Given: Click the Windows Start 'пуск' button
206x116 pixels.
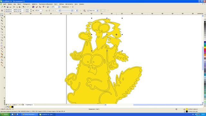Looking at the screenshot, I should (x=5, y=114).
